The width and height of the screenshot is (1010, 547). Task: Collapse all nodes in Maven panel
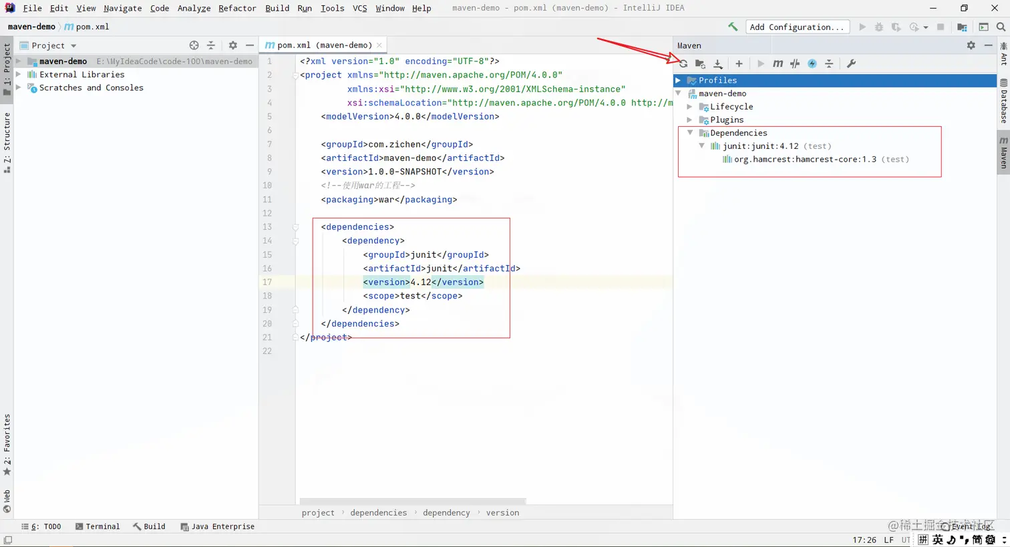(829, 63)
